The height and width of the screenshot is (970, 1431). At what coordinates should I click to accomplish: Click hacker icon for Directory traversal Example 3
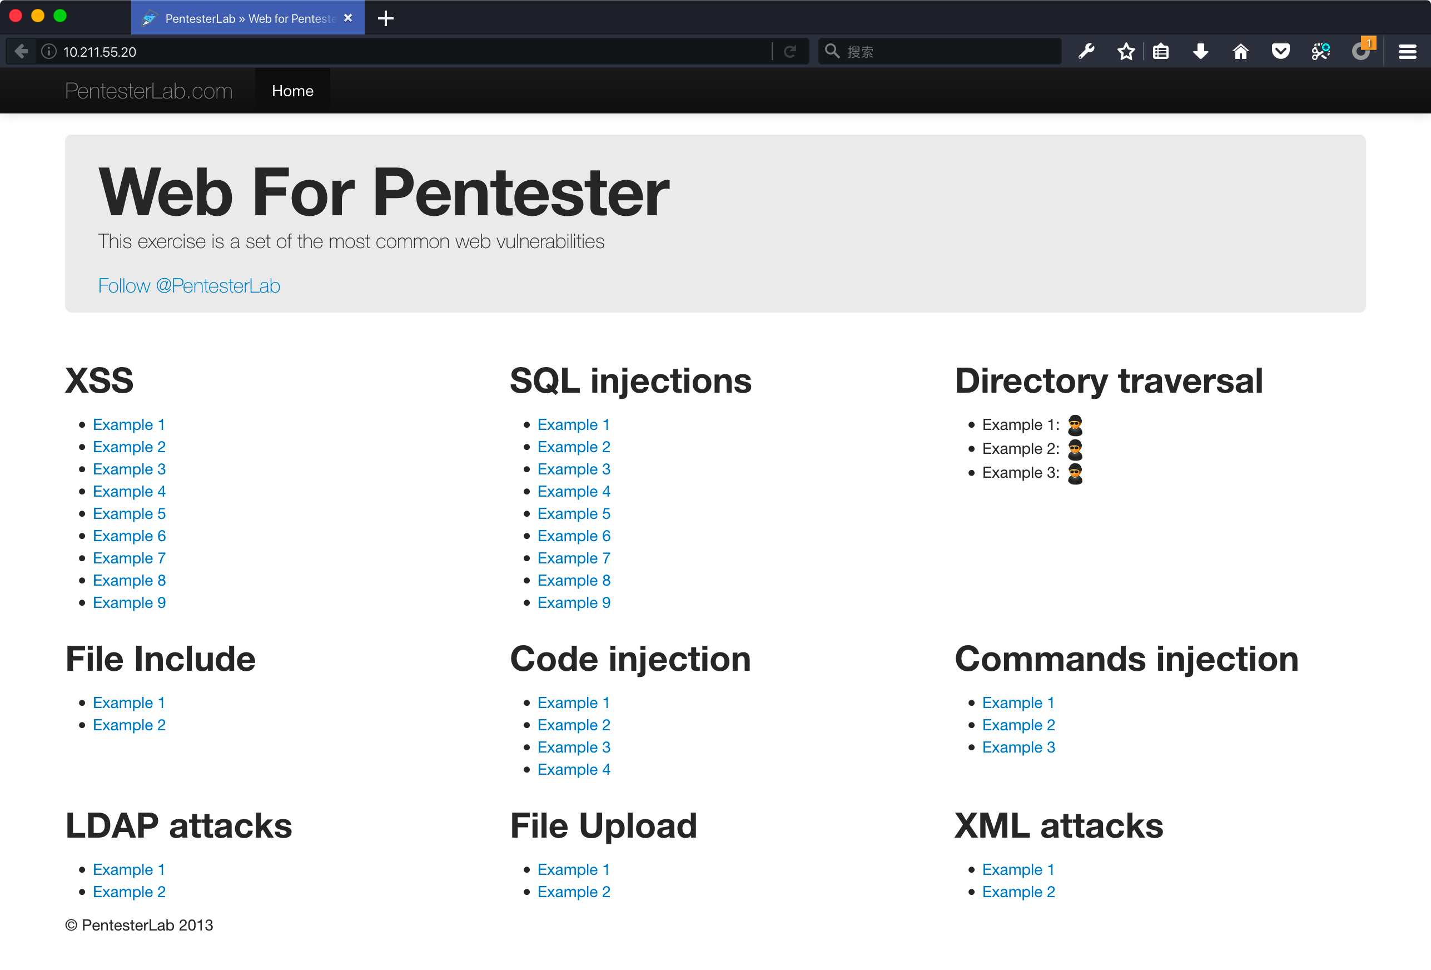(1075, 473)
